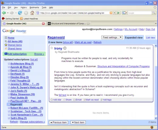
Task: Switch to List view
Action: tap(151, 38)
